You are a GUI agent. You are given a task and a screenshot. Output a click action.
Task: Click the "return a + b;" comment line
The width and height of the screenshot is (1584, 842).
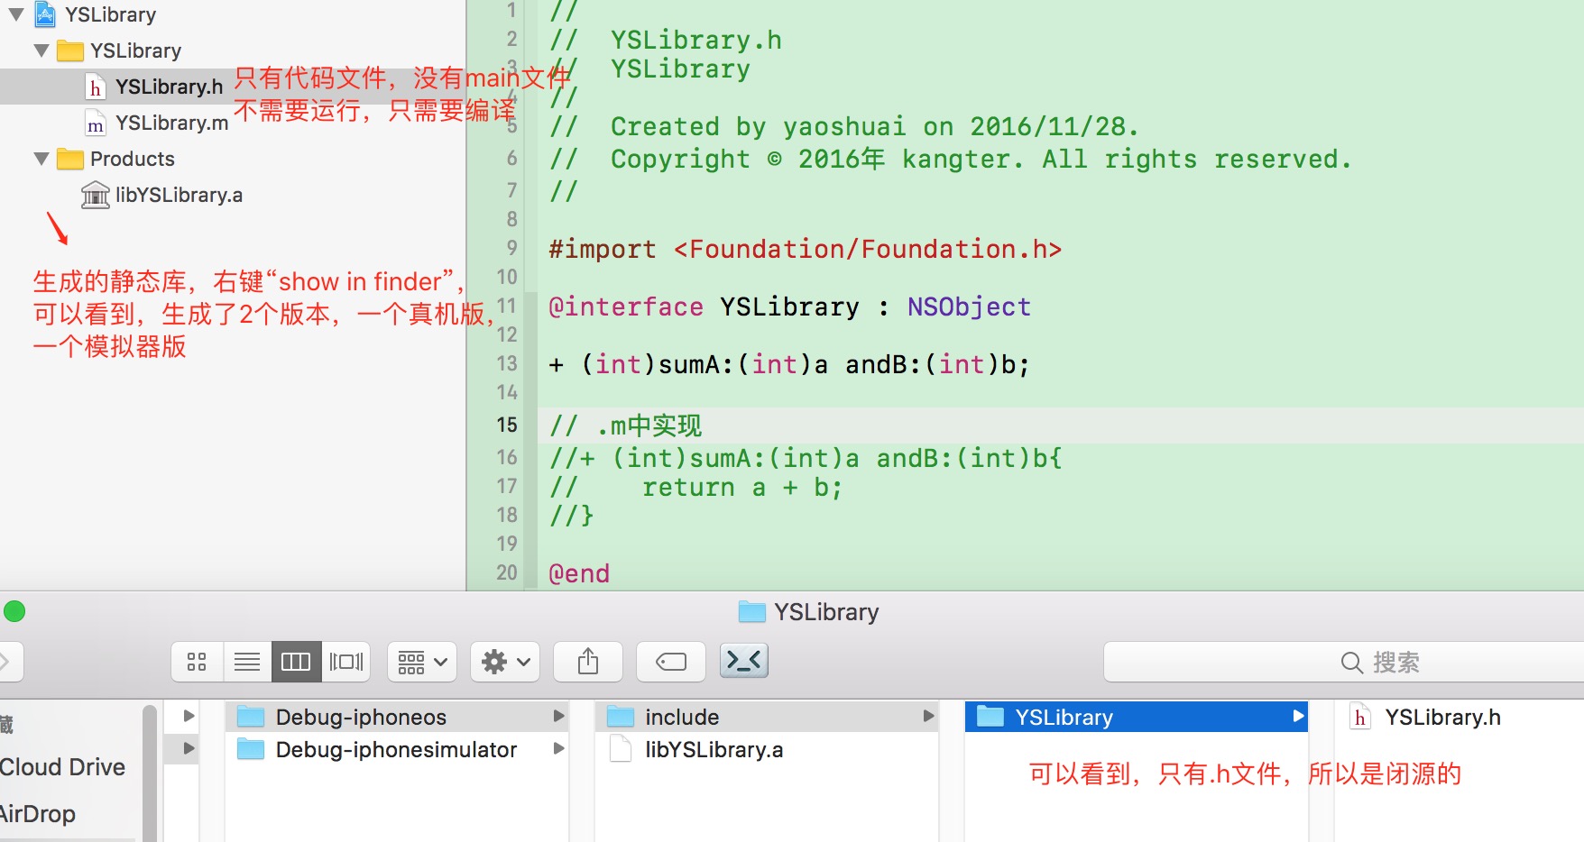coord(695,487)
